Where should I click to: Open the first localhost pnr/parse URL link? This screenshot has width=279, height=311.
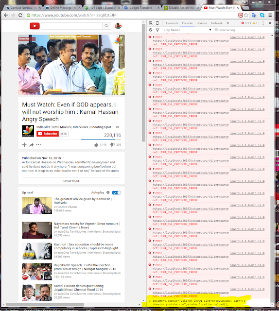click(191, 41)
